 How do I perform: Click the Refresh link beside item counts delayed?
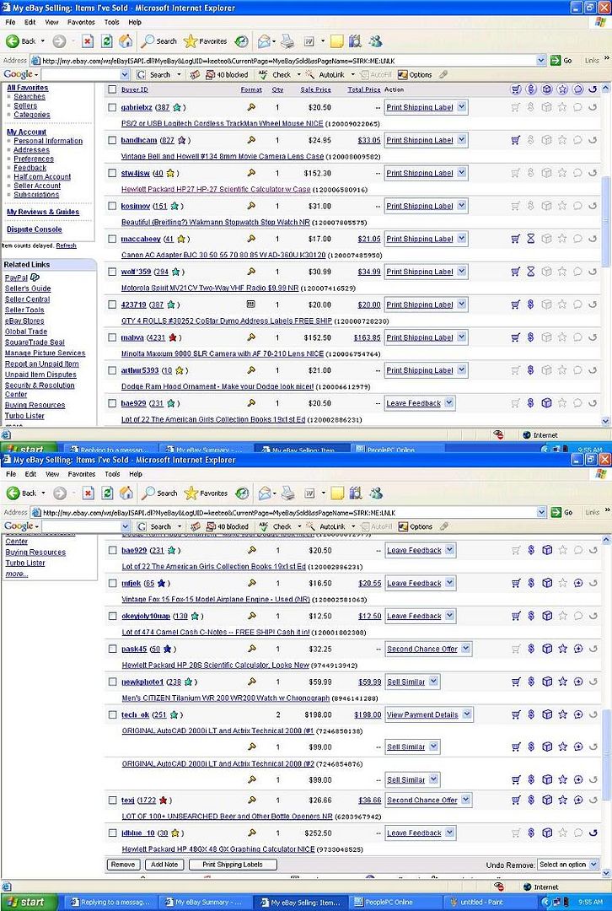click(x=67, y=245)
